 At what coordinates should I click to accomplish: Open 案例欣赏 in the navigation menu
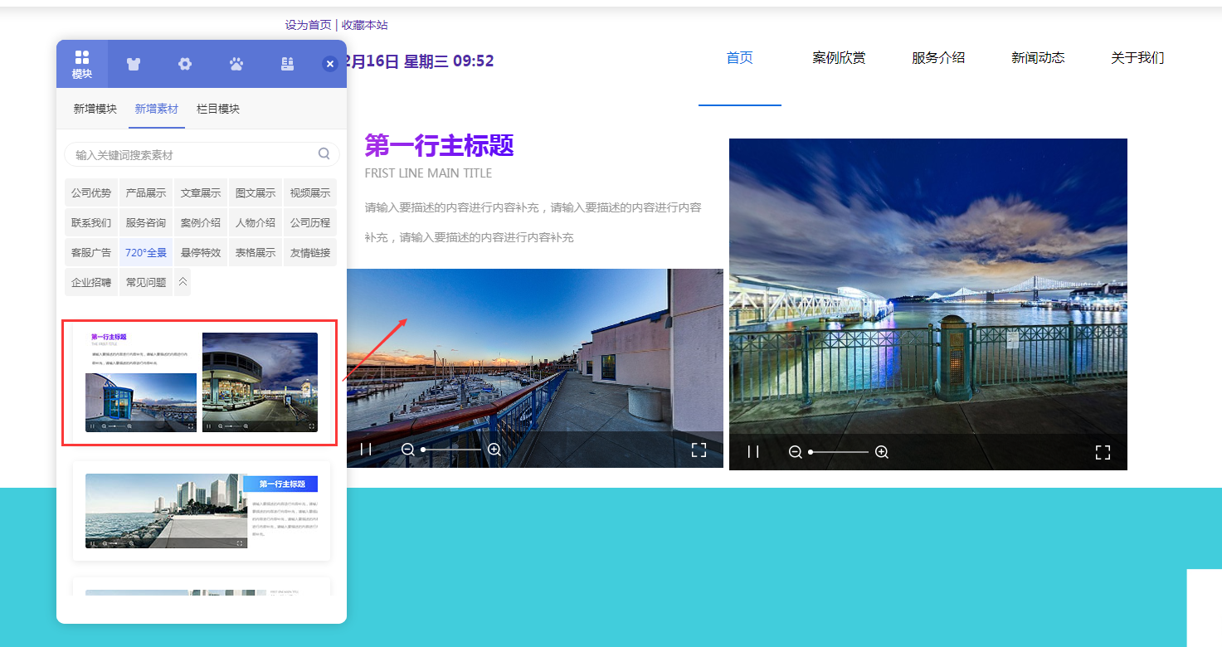[839, 58]
